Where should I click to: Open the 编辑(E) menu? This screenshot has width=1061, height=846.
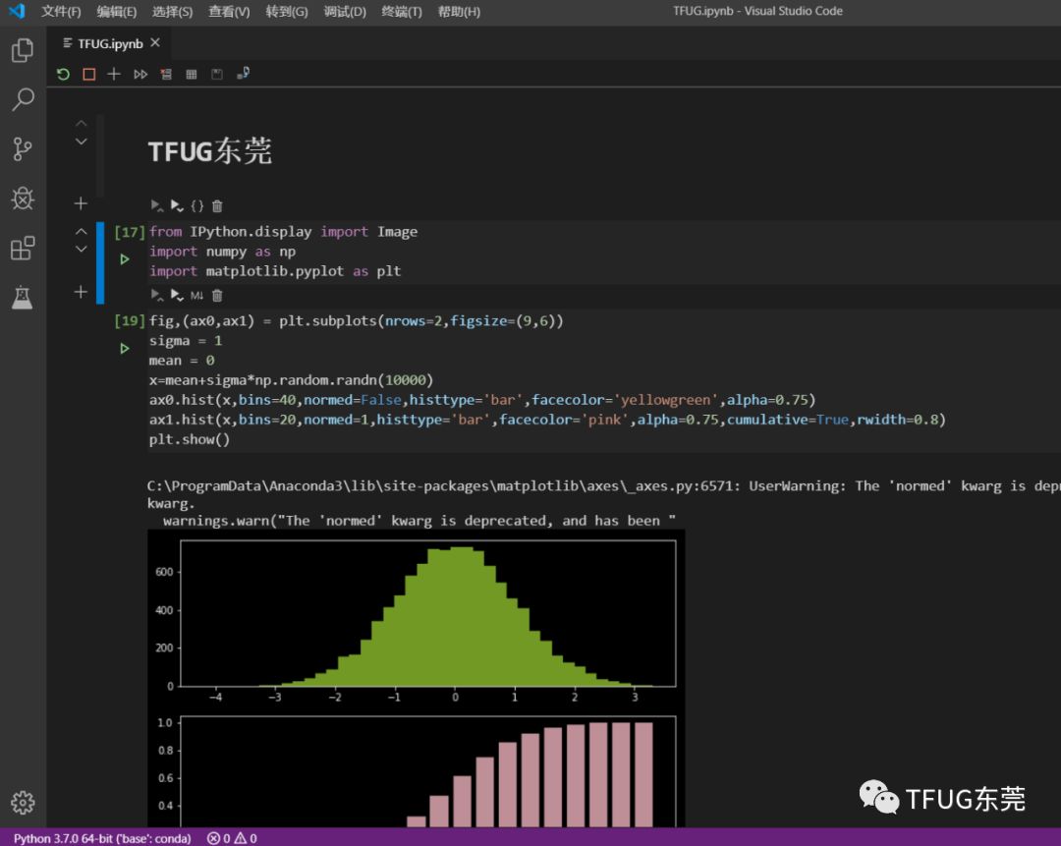pos(117,12)
